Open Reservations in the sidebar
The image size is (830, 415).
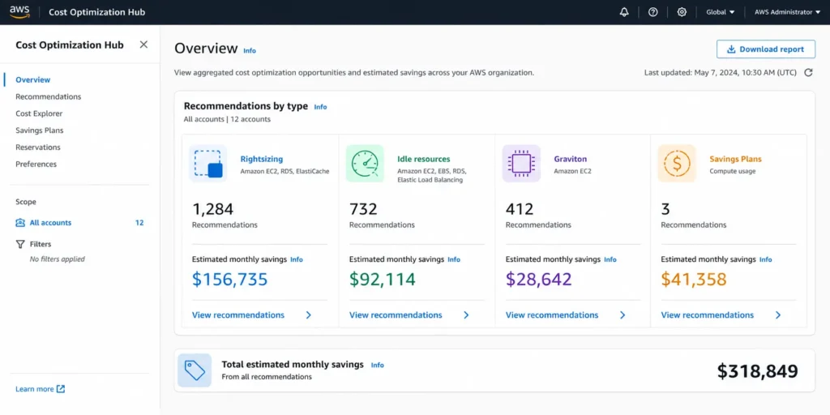(37, 148)
